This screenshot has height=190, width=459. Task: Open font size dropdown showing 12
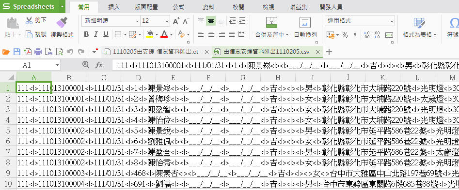167,21
